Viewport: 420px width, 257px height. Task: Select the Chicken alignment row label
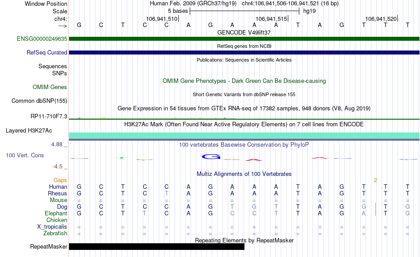pyautogui.click(x=57, y=220)
